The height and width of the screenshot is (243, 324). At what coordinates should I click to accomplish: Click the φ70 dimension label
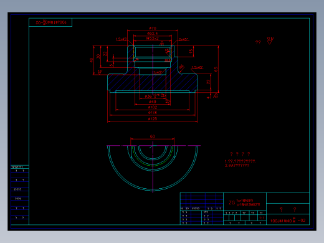pyautogui.click(x=153, y=28)
